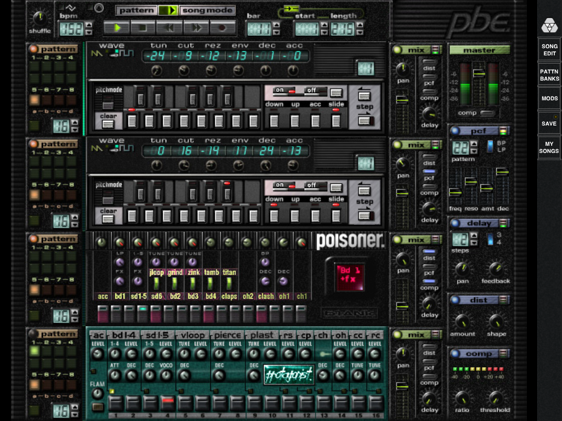Click the orange pattern LED of the top synth
The height and width of the screenshot is (421, 562).
coord(33,49)
